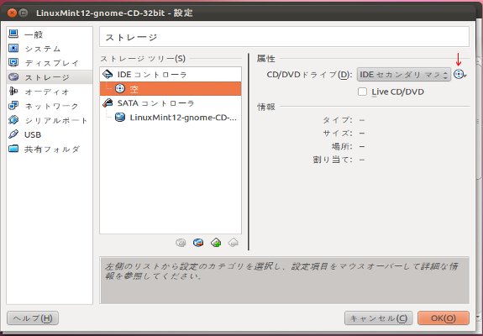Open the USB settings category
Viewport: 483px width, 336px height.
(50, 134)
